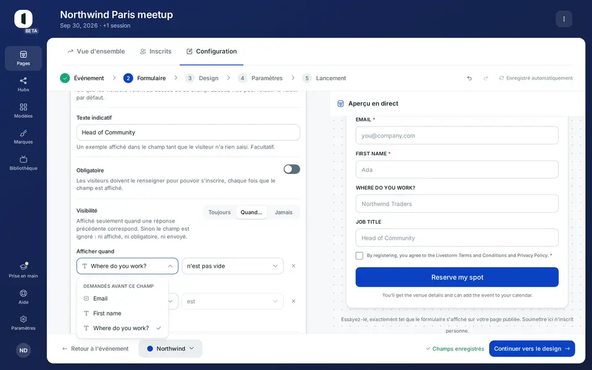This screenshot has width=592, height=370.
Task: Click 'Enregistré automatiquement' status text
Action: click(x=539, y=78)
